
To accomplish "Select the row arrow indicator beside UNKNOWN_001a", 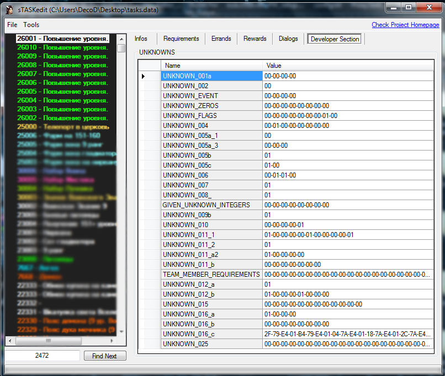I will click(x=144, y=76).
